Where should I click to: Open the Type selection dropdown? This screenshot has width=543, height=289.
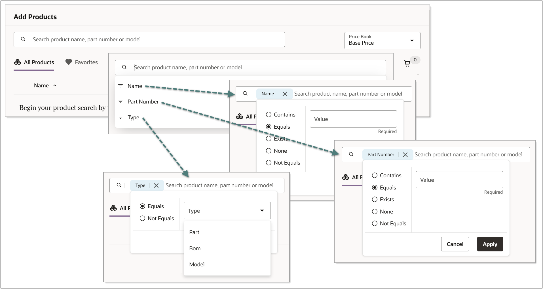click(x=227, y=210)
